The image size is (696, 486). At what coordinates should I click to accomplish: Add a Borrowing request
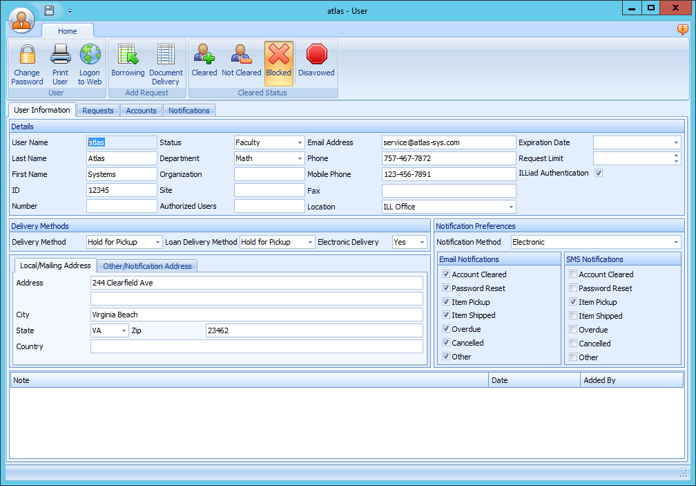coord(128,55)
